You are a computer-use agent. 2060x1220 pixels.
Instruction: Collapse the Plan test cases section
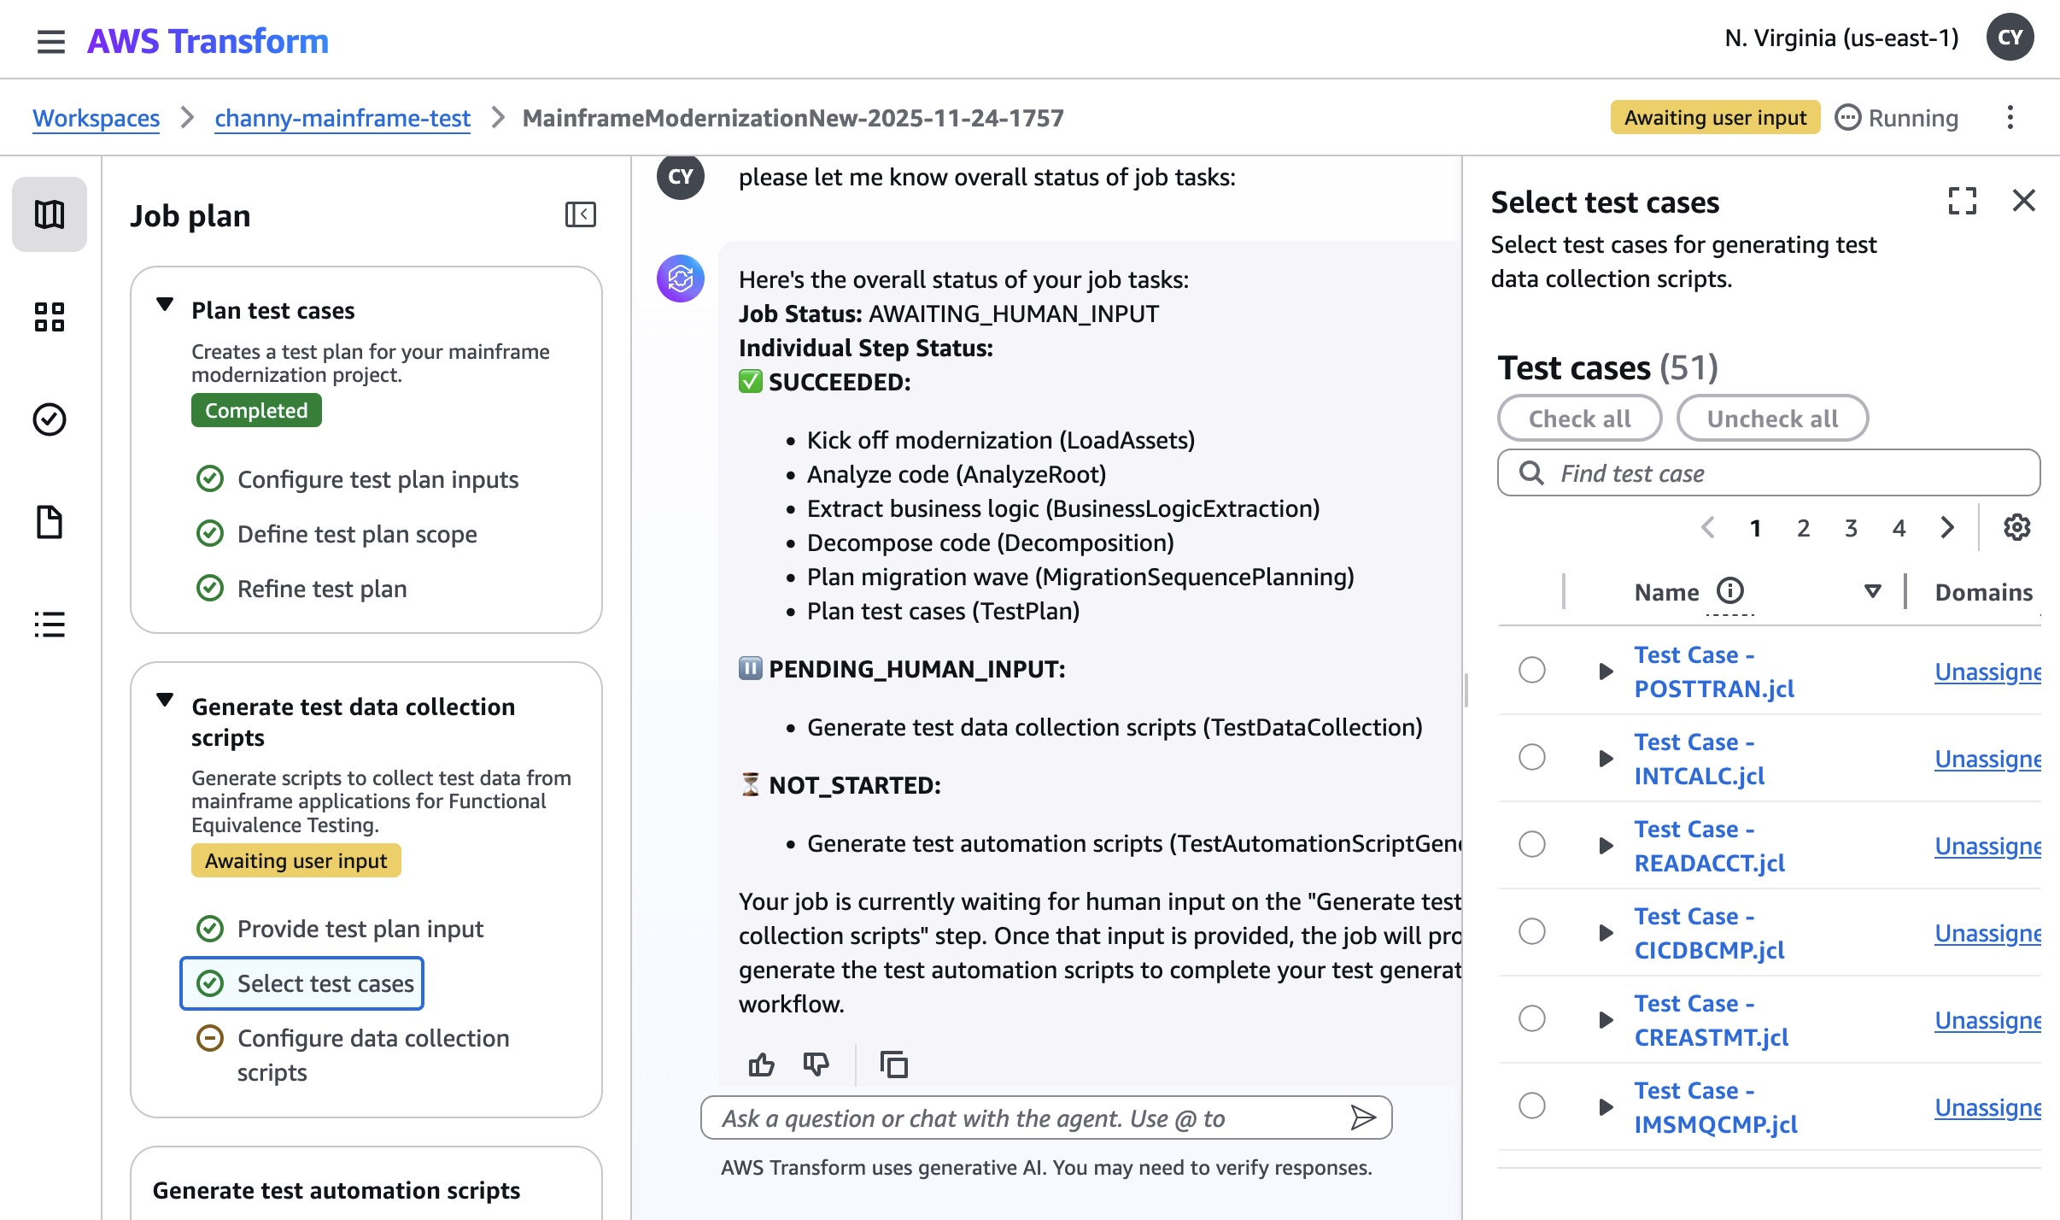(x=166, y=305)
